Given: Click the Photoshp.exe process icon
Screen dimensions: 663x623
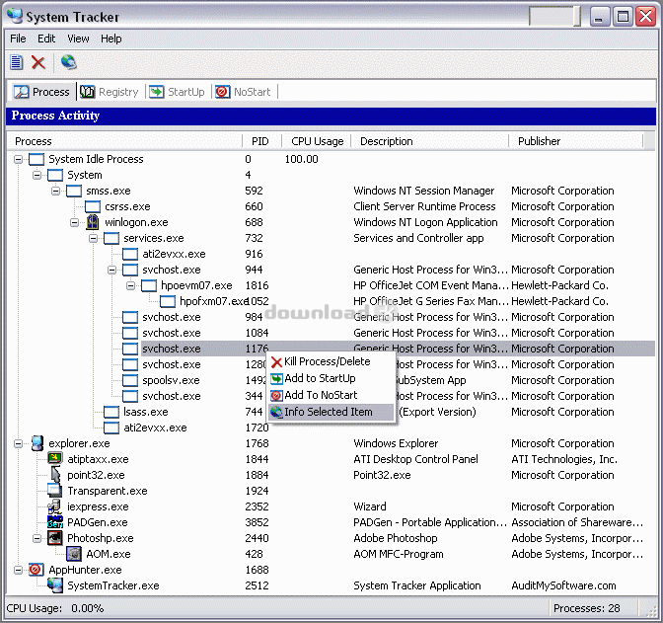Looking at the screenshot, I should tap(55, 538).
